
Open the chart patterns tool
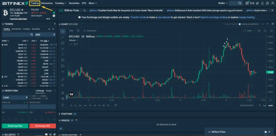coord(63,60)
